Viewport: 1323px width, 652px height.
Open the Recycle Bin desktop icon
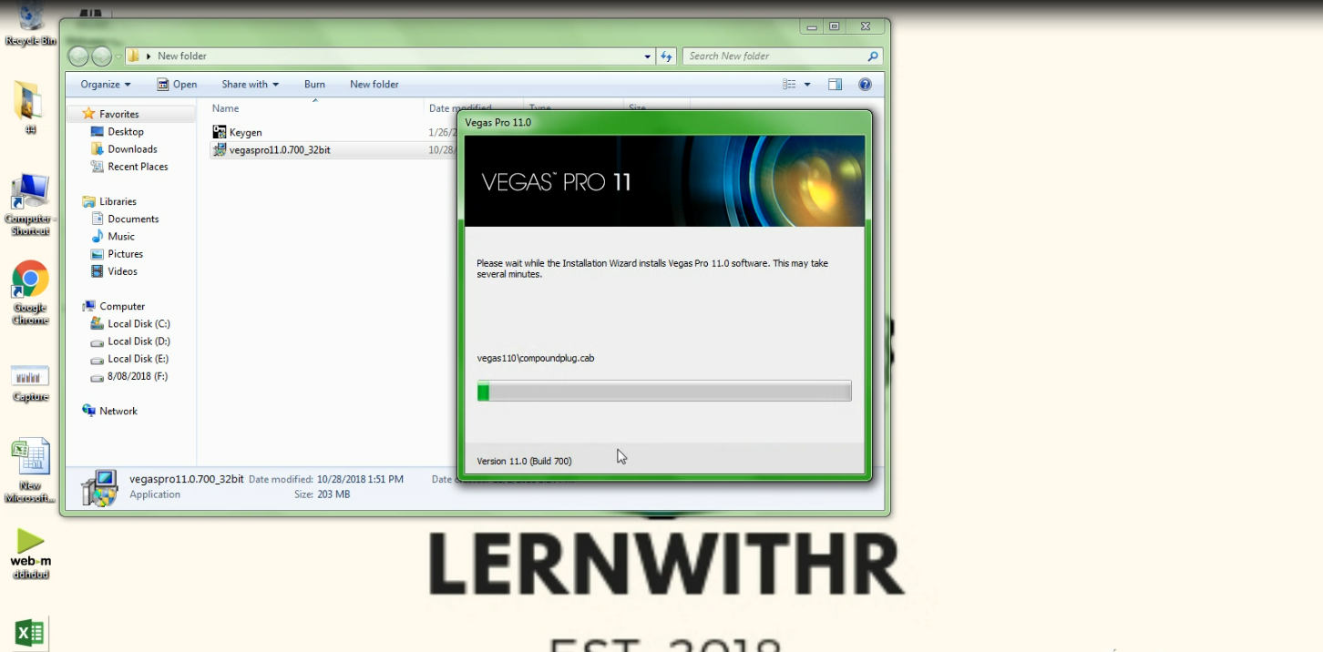coord(30,23)
